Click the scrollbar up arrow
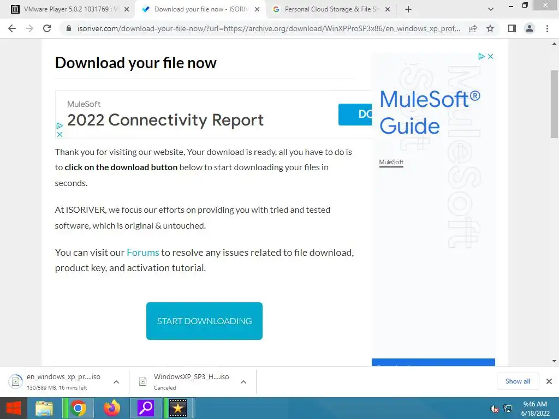Image resolution: width=559 pixels, height=419 pixels. [554, 44]
